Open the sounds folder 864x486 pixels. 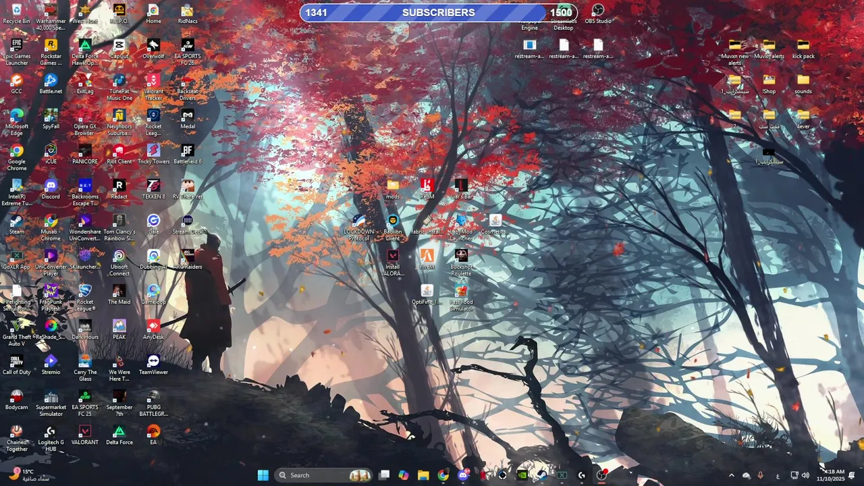tap(803, 84)
